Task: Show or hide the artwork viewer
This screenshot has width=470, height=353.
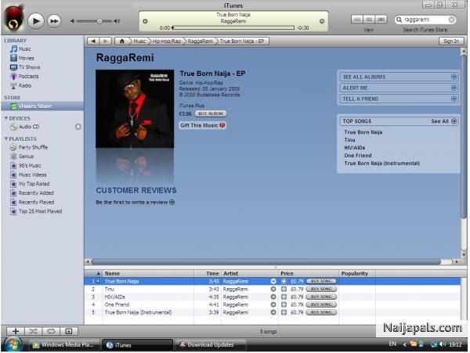Action: [69, 331]
